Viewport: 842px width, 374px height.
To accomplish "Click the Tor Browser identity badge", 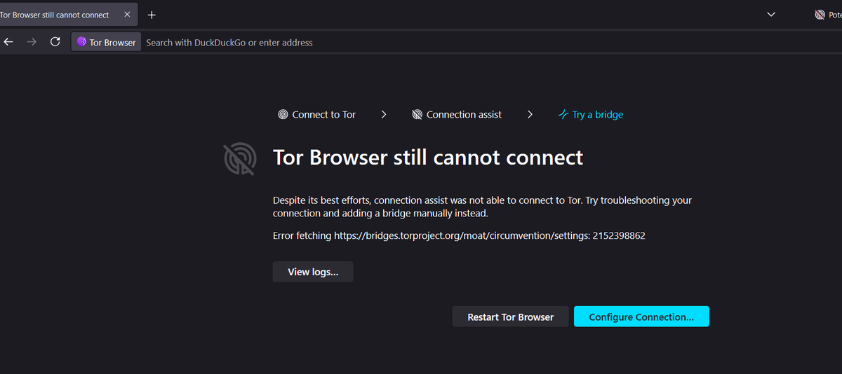I will pyautogui.click(x=106, y=42).
